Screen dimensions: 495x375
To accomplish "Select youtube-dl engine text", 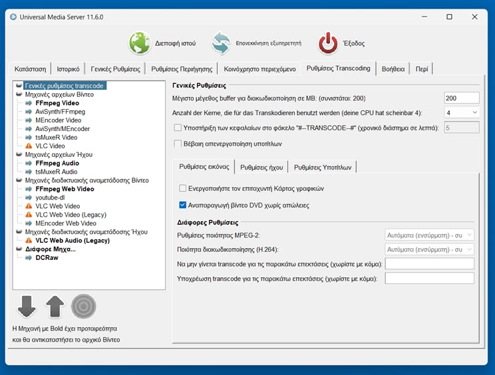I will click(x=50, y=197).
